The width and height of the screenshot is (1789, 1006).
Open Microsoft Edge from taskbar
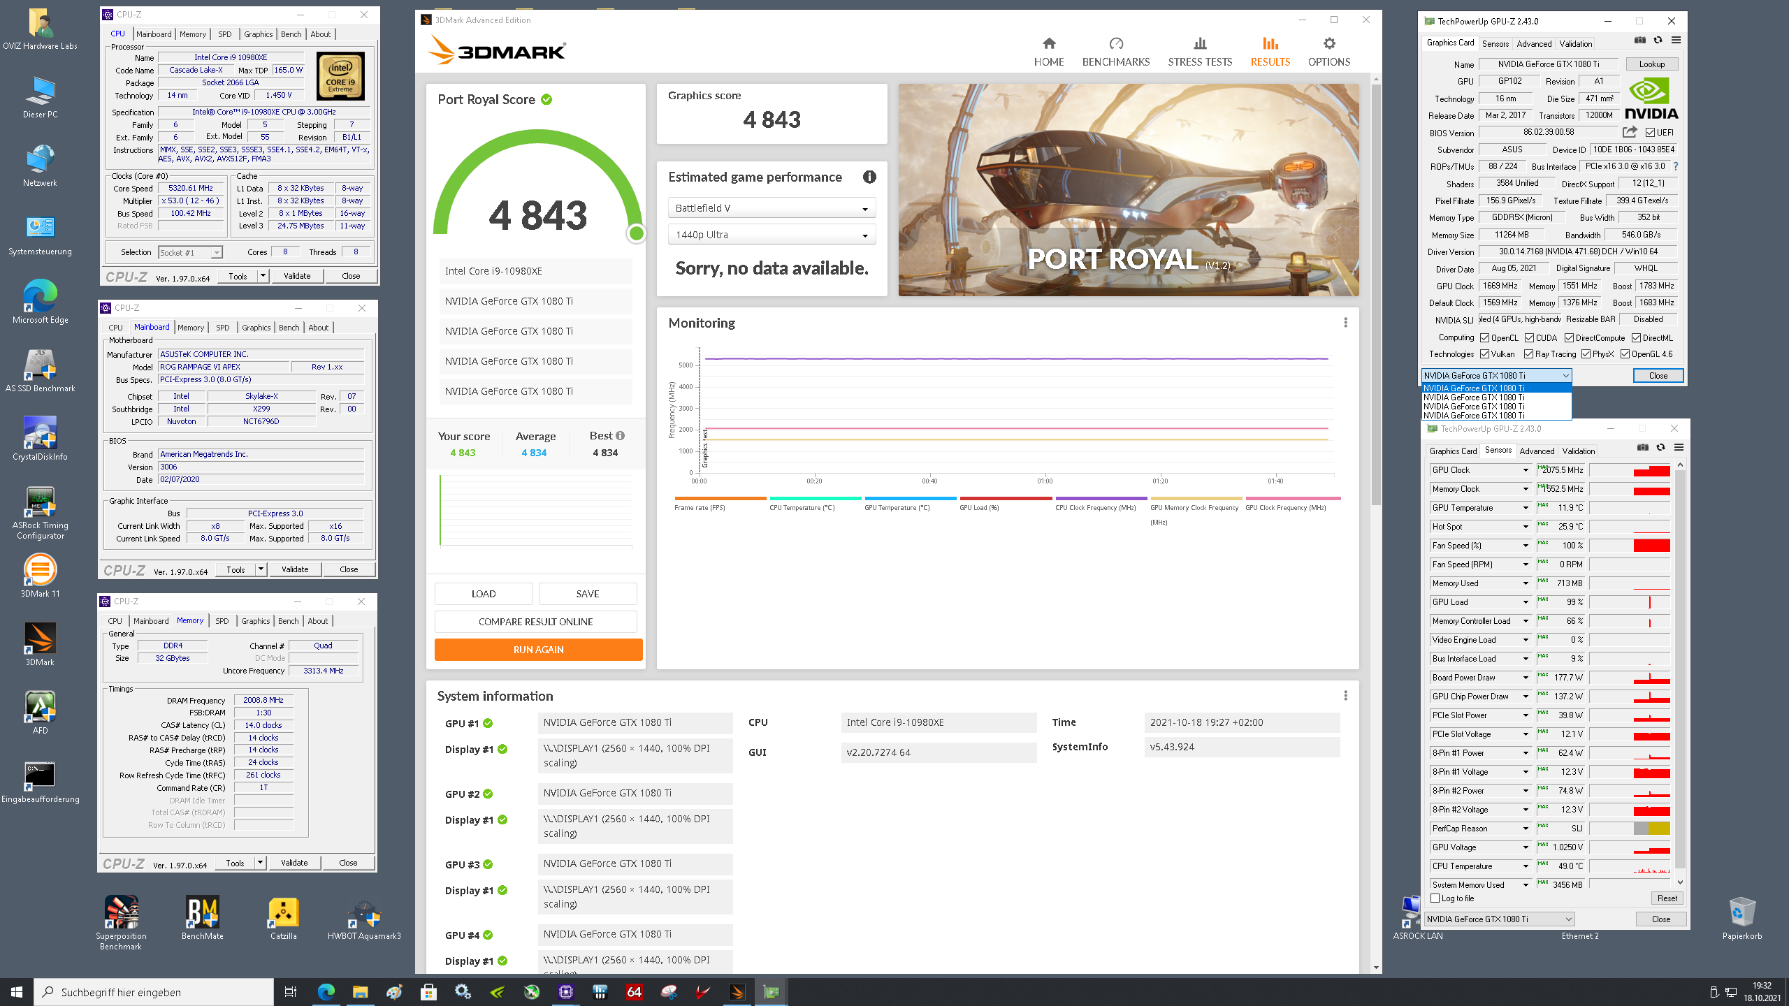(326, 992)
